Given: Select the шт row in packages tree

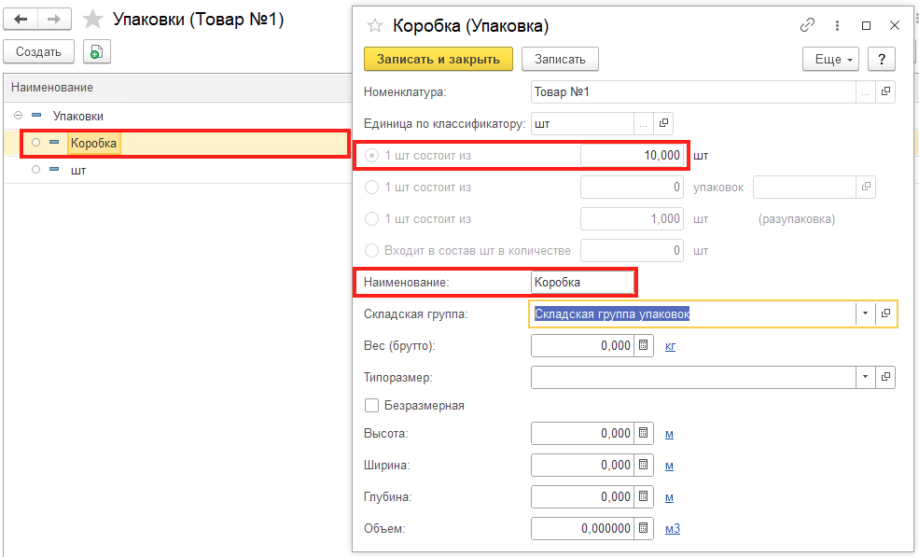Looking at the screenshot, I should pyautogui.click(x=175, y=170).
